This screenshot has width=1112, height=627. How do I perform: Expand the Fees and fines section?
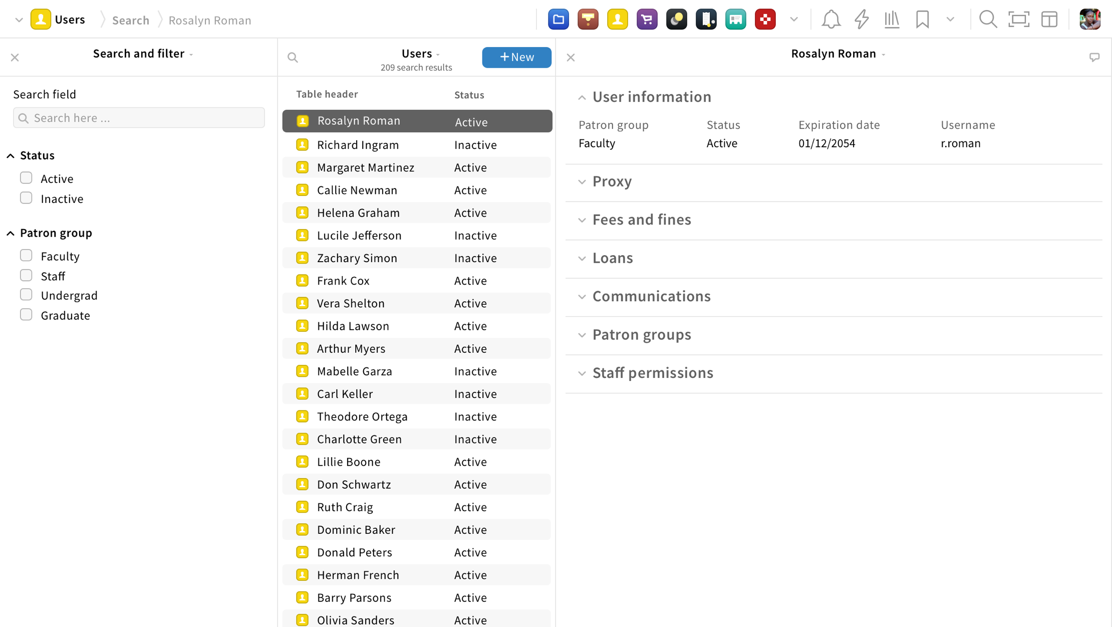coord(641,220)
